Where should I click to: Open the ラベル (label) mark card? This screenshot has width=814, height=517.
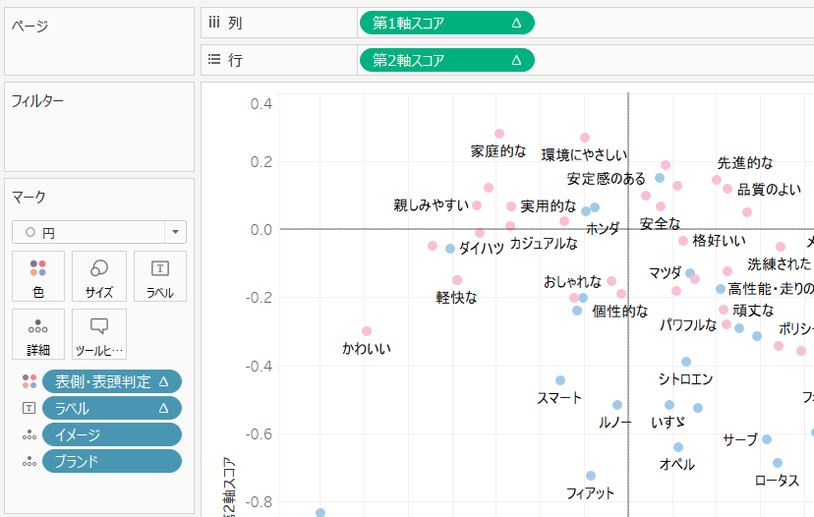[x=160, y=276]
